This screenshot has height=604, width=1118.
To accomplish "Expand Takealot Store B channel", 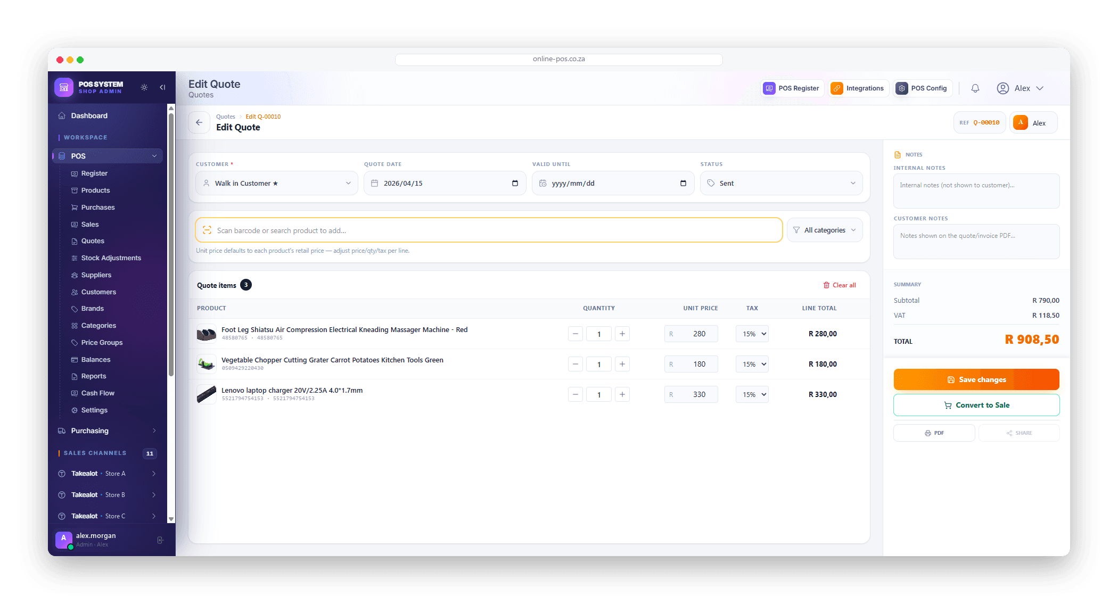I will 107,495.
